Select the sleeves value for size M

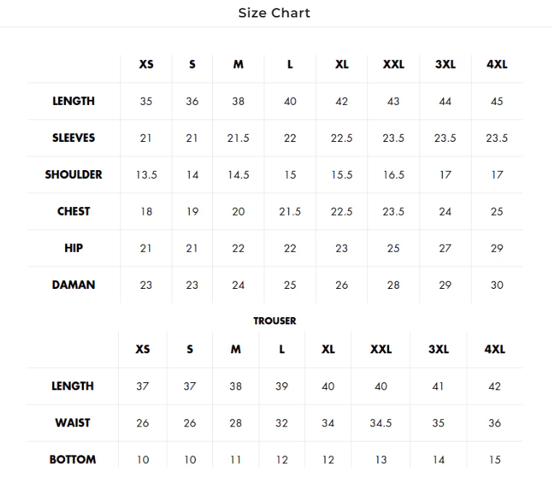238,138
